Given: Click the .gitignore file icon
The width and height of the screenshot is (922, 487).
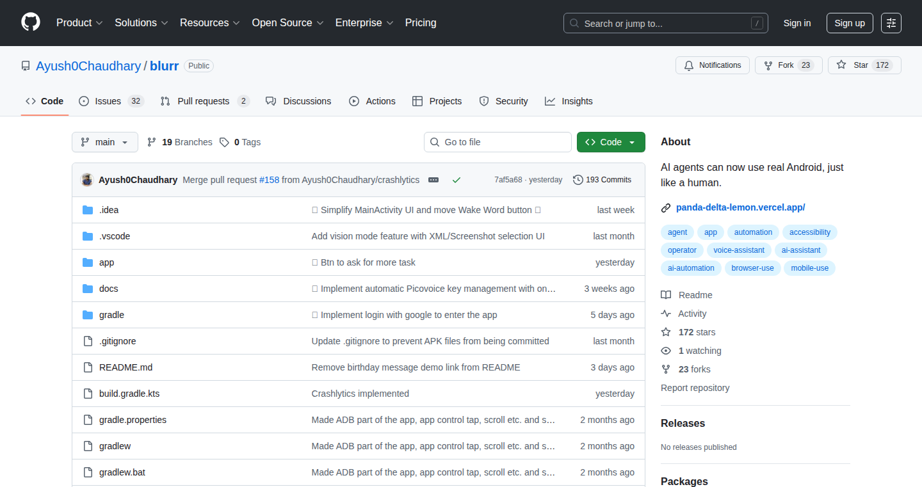Looking at the screenshot, I should pyautogui.click(x=88, y=341).
